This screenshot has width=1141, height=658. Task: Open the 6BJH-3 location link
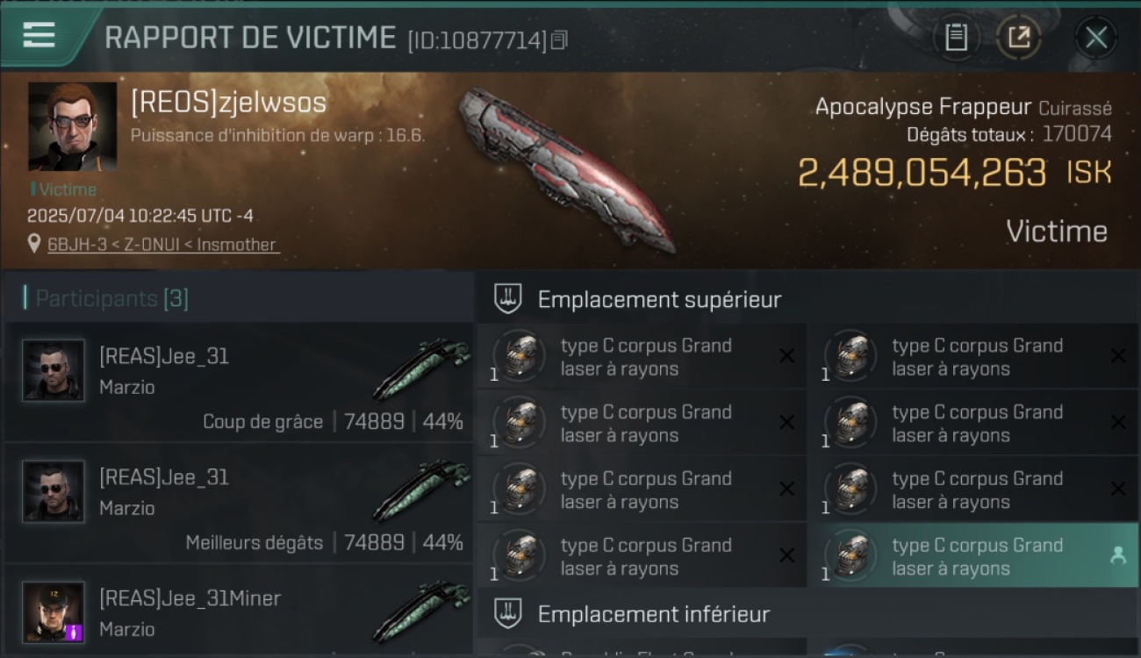(163, 245)
